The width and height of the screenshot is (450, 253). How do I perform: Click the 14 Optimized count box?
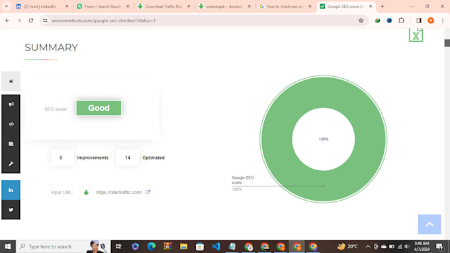click(128, 158)
